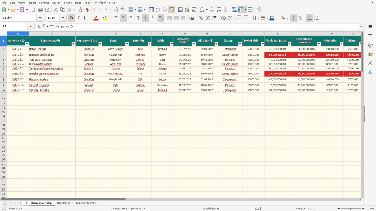Screen dimensions: 376x211
Task: Run the Spelling check icon
Action: pos(123,10)
